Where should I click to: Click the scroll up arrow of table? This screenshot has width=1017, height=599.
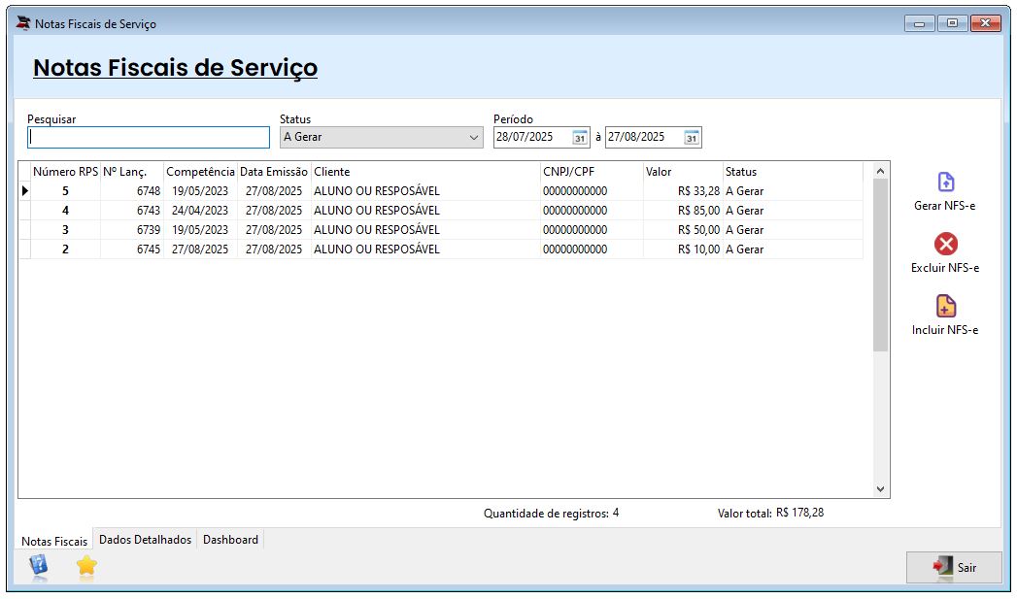(x=880, y=172)
